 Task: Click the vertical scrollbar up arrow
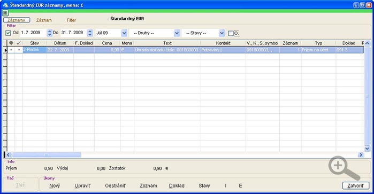[367, 43]
